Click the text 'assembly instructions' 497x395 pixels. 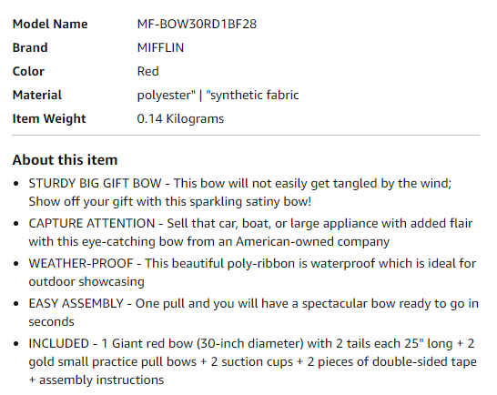coord(101,380)
